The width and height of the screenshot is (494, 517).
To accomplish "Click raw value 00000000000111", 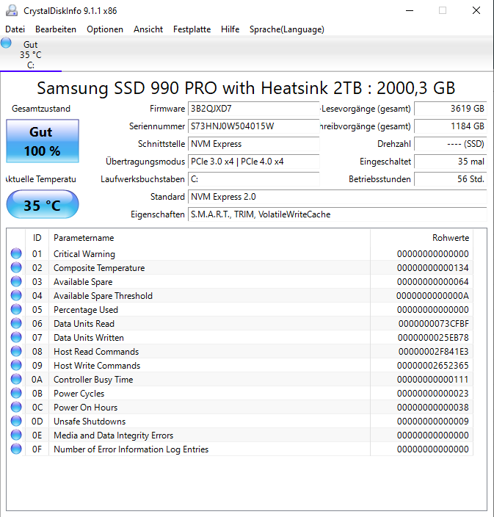I will (432, 380).
